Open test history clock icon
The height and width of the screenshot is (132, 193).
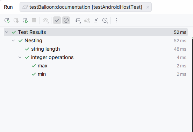(x=105, y=20)
